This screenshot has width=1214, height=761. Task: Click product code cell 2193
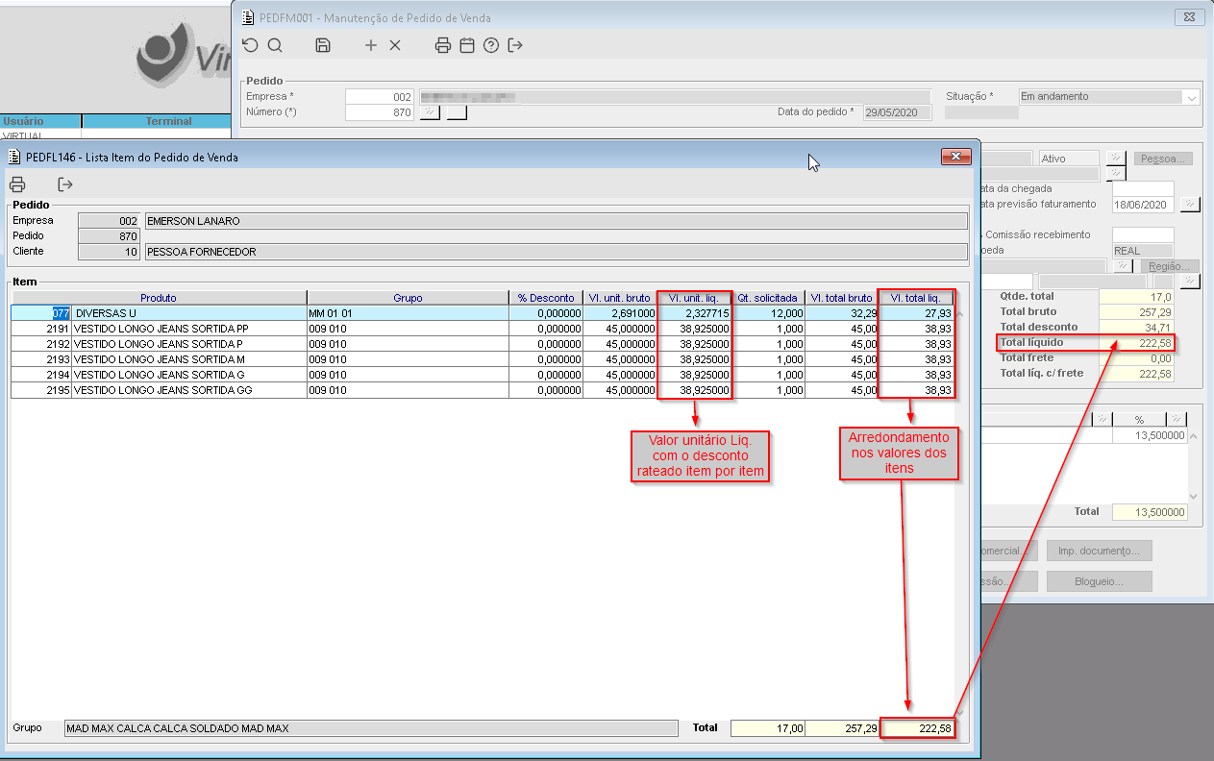pyautogui.click(x=41, y=359)
